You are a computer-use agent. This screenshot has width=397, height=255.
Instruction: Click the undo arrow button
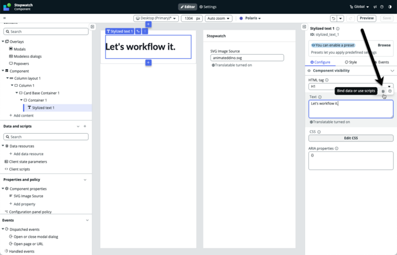(334, 18)
